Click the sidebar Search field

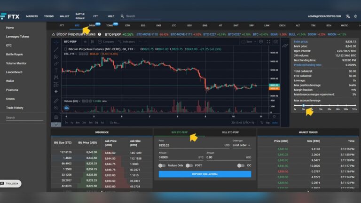tap(24, 117)
